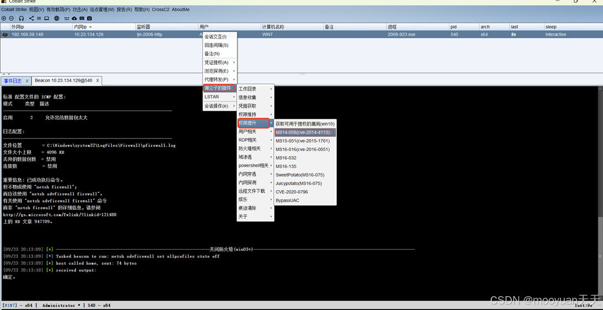This screenshot has width=603, height=310.
Task: Select MS16-016(cve-2016-0051) exploit entry
Action: 305,149
